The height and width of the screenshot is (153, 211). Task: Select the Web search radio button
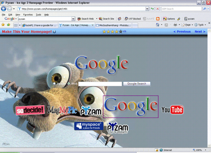(69, 84)
